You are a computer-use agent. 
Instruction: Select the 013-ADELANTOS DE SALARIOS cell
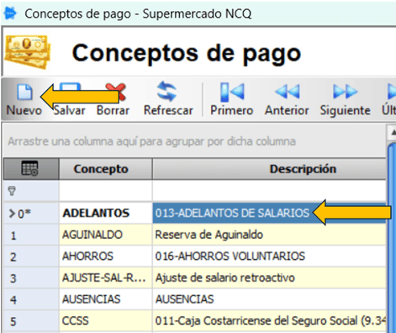tap(269, 213)
